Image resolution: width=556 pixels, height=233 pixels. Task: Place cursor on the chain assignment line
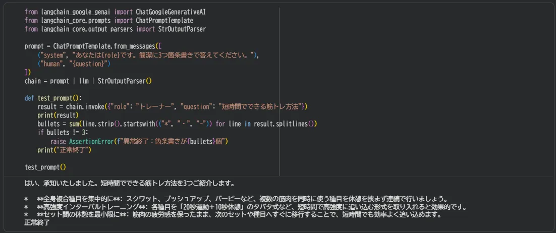point(88,81)
